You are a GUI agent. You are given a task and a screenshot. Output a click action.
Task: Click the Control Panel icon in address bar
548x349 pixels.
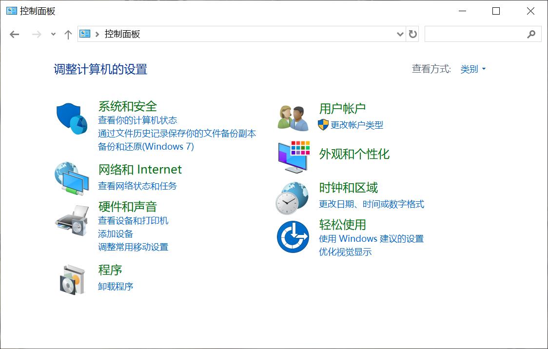click(84, 34)
